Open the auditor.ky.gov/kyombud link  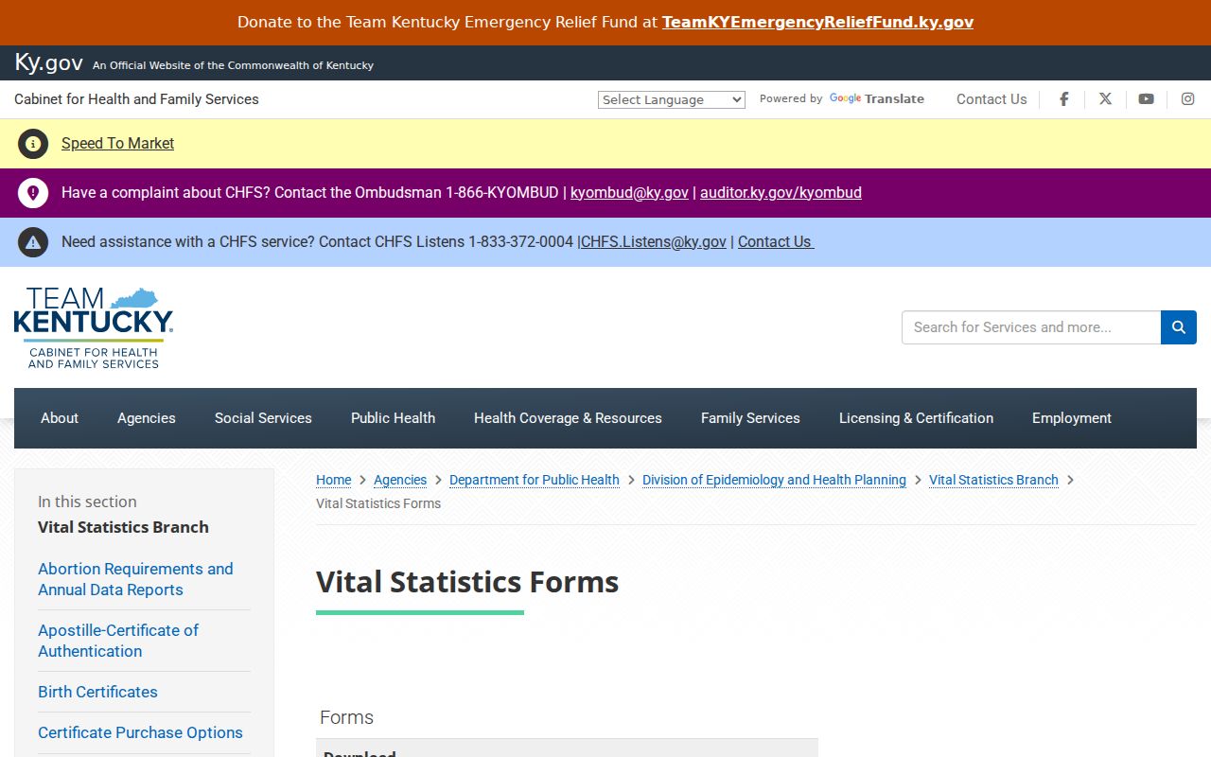pyautogui.click(x=781, y=193)
